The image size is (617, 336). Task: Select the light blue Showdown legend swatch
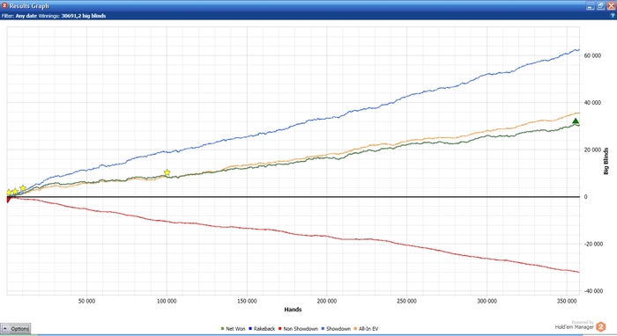[323, 329]
